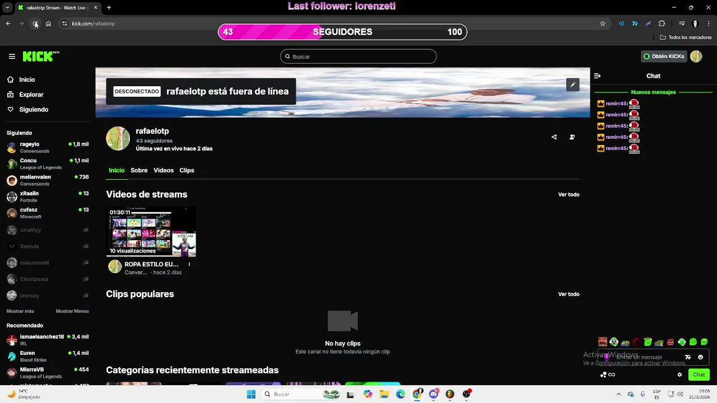Open Discord from the taskbar
Screen dimensions: 717x403
tap(434, 394)
